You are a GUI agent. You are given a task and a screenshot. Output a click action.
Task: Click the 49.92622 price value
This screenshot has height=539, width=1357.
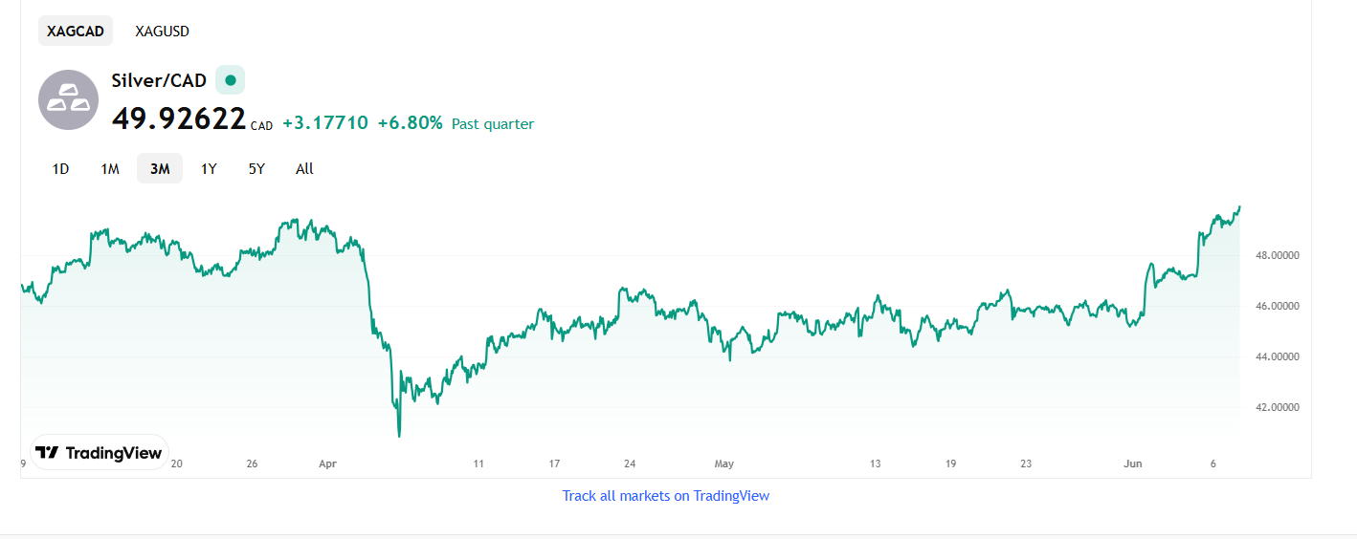coord(179,119)
